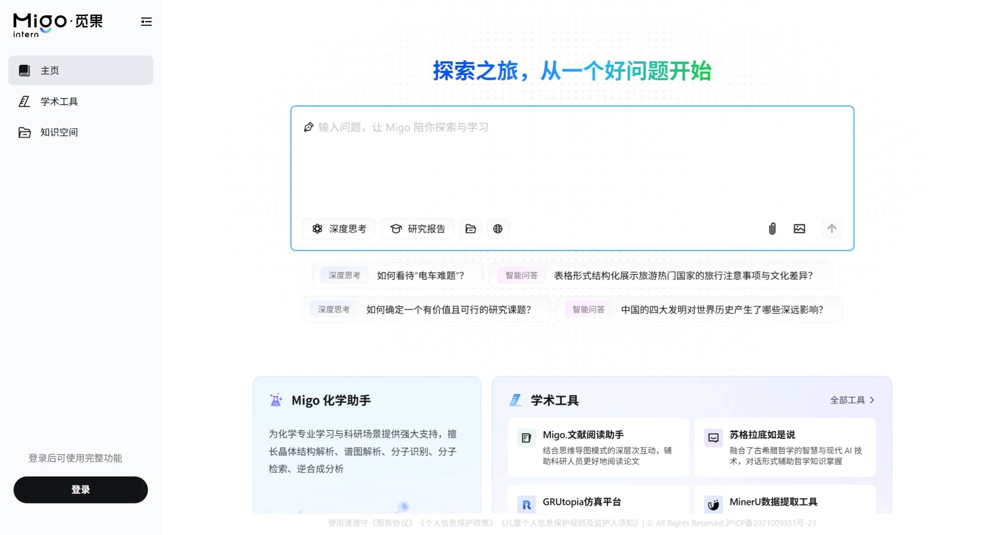
Task: Open the 主页 home page
Action: (x=81, y=70)
